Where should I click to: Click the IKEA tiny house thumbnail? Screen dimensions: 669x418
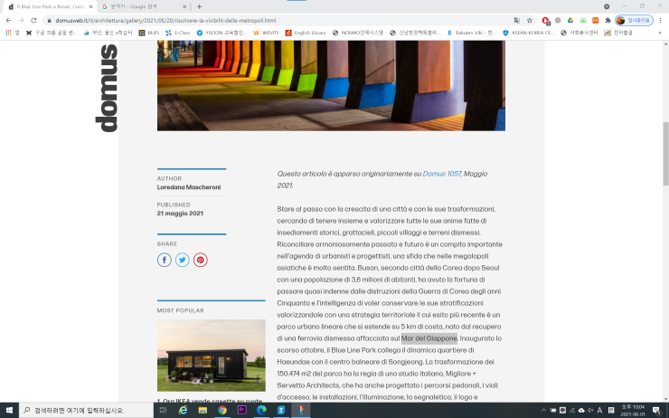(211, 356)
